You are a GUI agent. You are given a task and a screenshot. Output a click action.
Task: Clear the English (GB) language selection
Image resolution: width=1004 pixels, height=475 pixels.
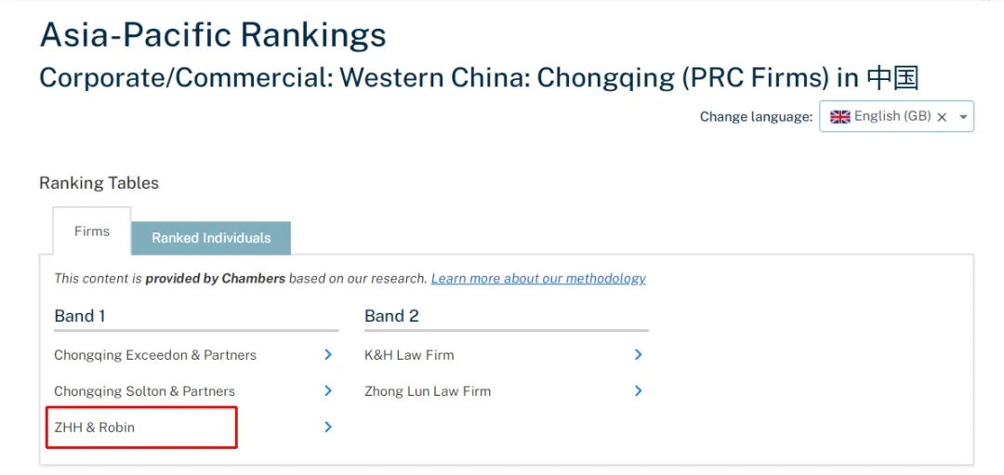click(942, 117)
